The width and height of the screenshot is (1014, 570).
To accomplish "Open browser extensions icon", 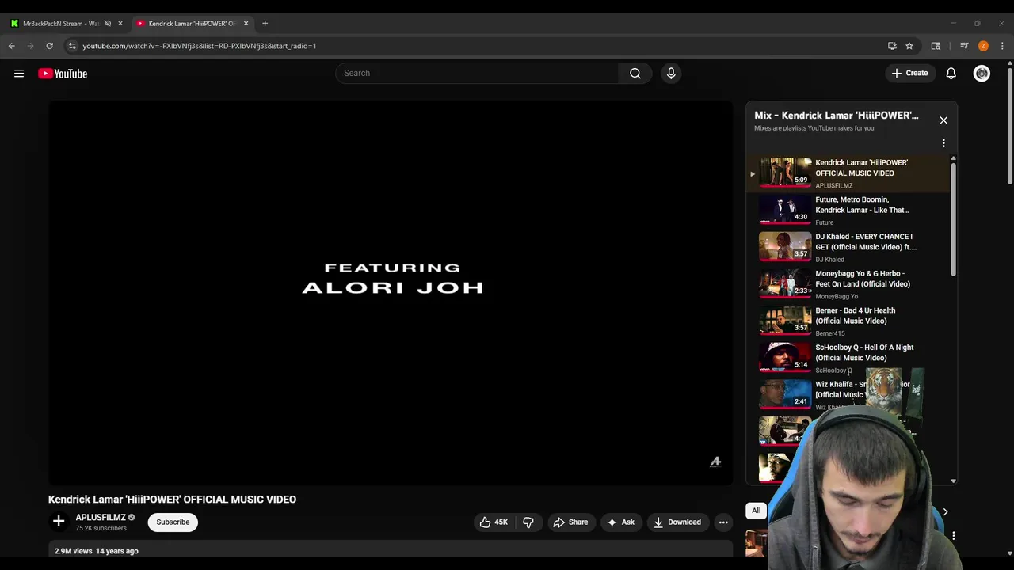I will coord(936,46).
